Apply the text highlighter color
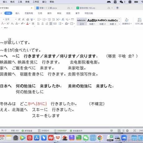 click(22, 24)
